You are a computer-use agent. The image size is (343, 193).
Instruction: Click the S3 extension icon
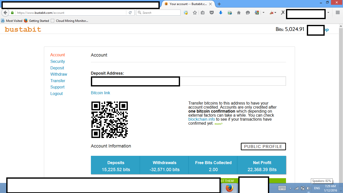coord(257,13)
